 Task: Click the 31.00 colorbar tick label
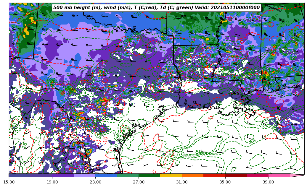coord(182,182)
